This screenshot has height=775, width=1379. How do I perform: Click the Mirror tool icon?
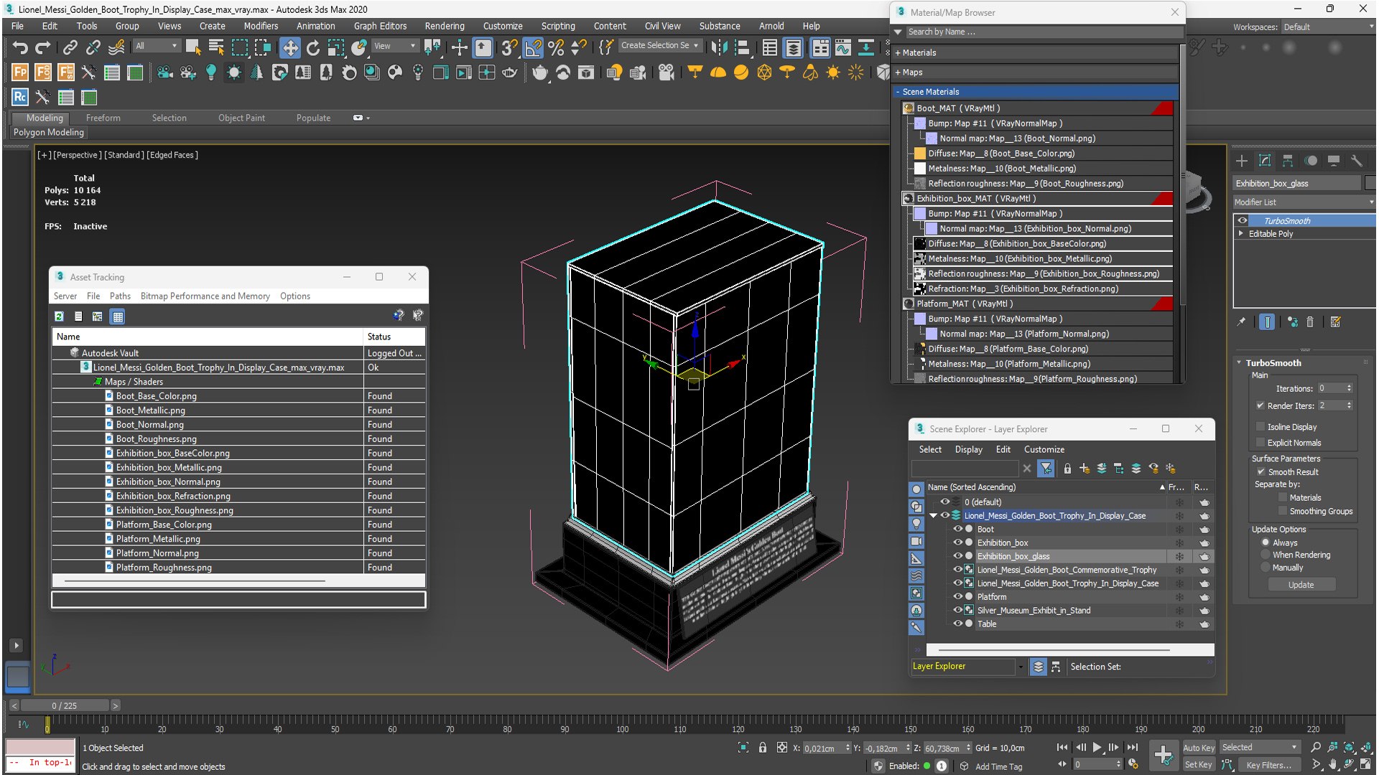coord(719,47)
